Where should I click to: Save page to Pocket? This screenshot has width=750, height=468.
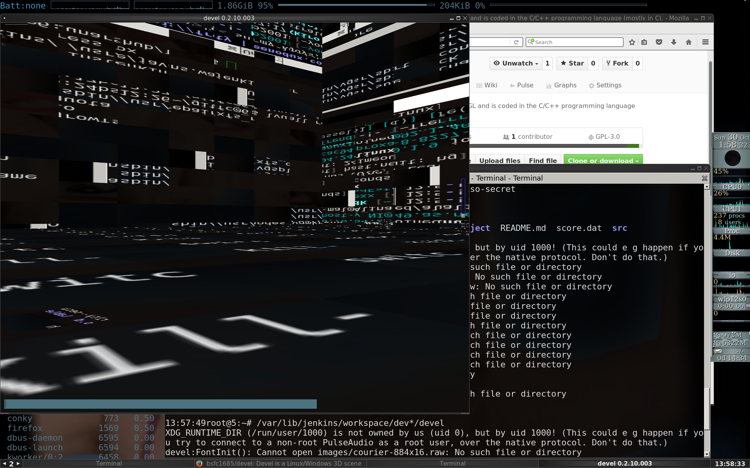pyautogui.click(x=659, y=42)
